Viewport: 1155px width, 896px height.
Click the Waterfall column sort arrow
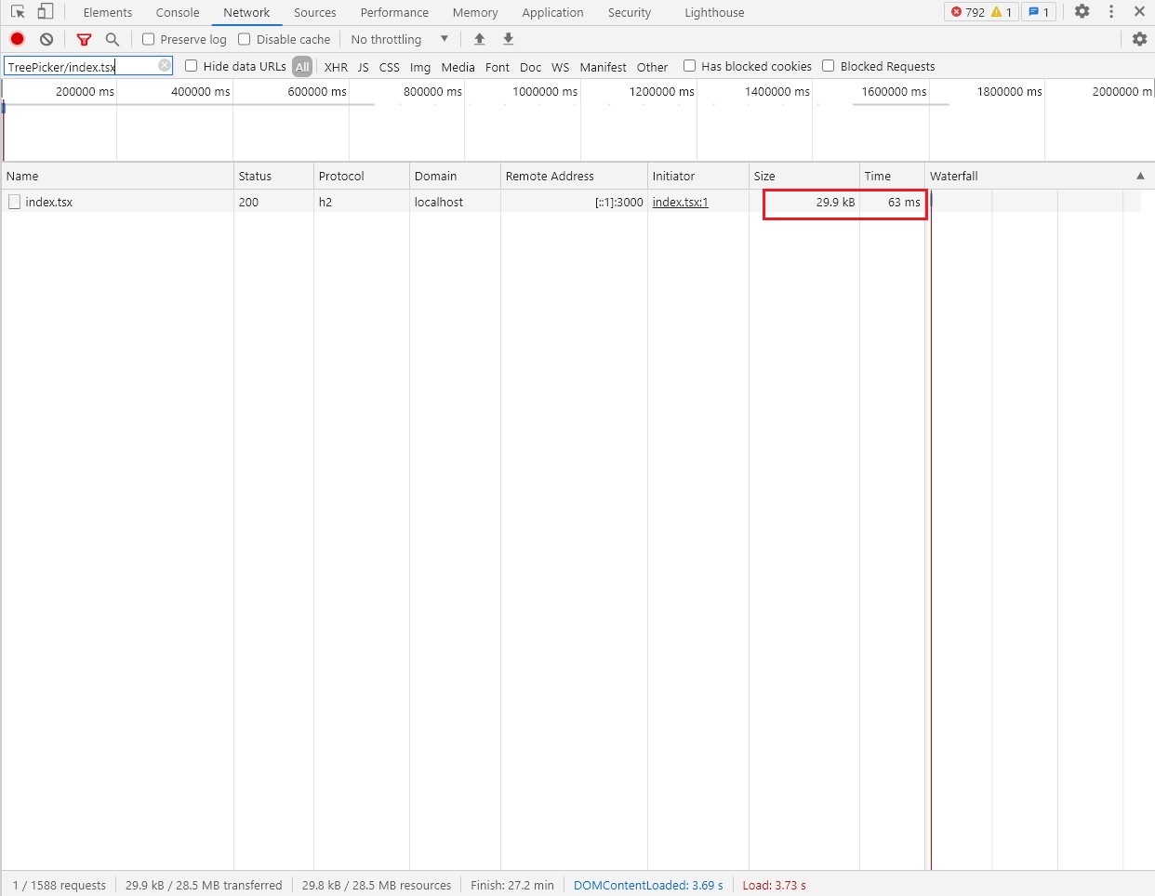click(x=1140, y=176)
